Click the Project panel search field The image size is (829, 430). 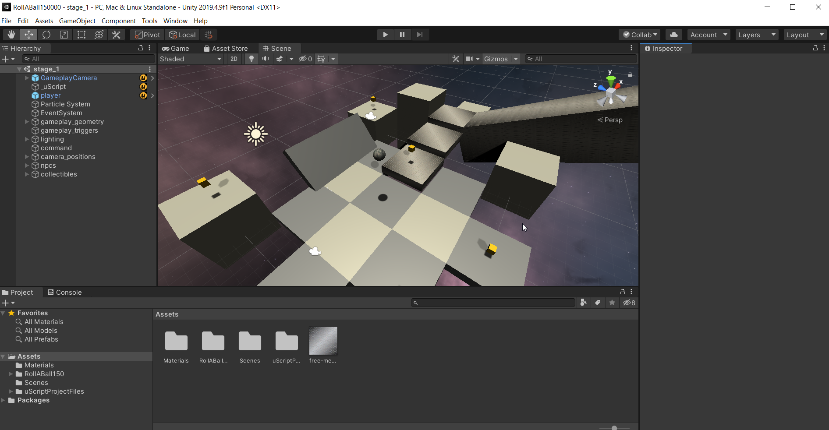pos(493,303)
